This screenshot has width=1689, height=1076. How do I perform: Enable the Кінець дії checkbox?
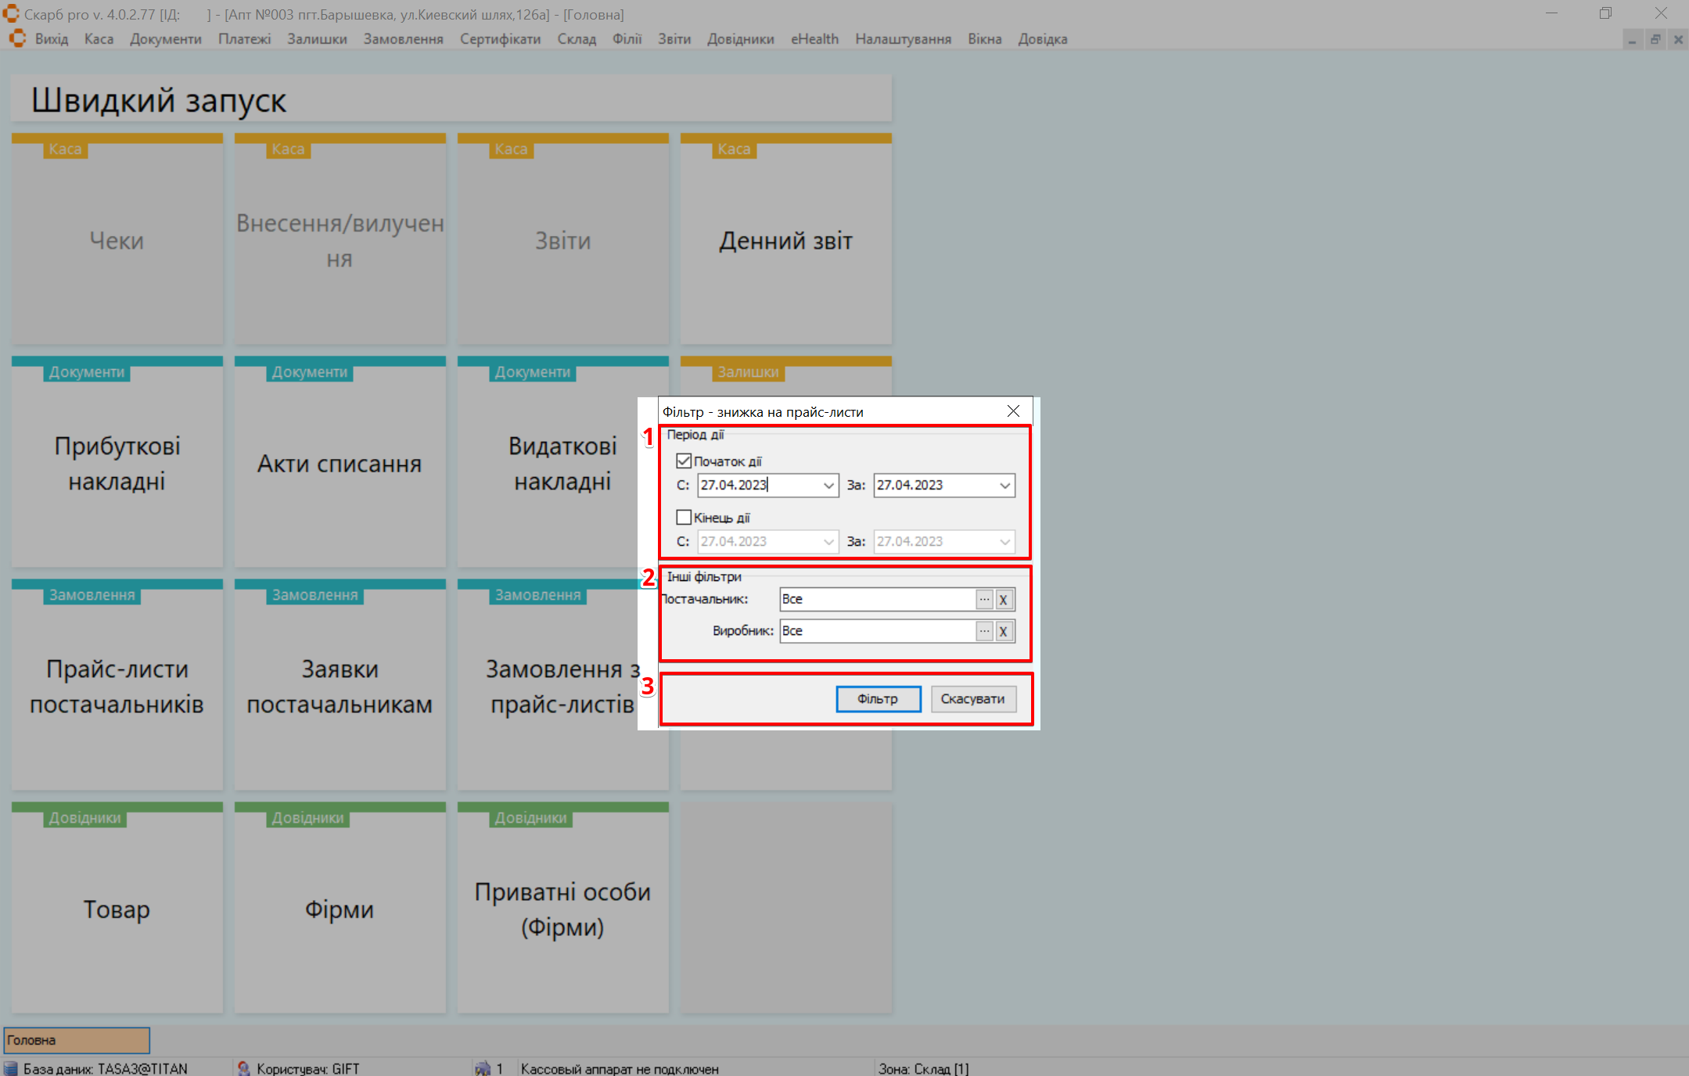pyautogui.click(x=684, y=517)
